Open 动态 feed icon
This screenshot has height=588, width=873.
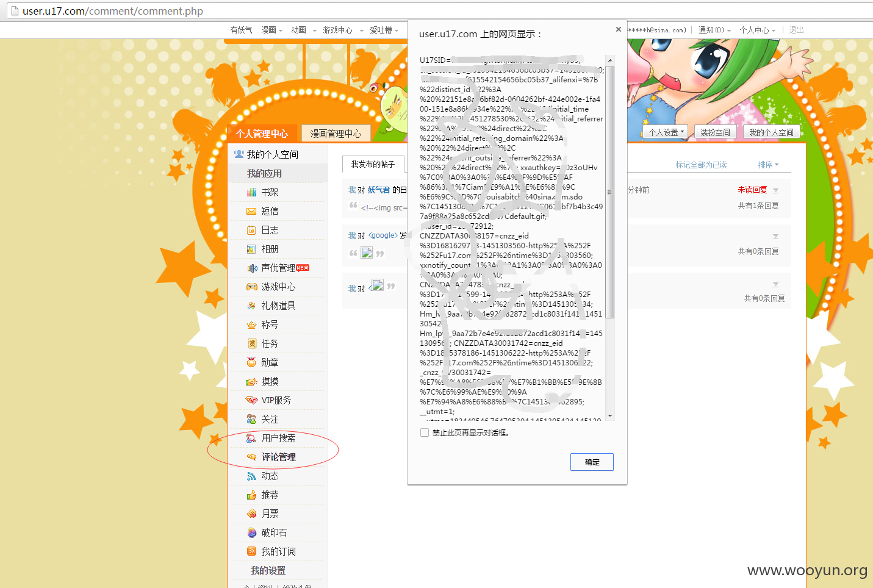(251, 476)
